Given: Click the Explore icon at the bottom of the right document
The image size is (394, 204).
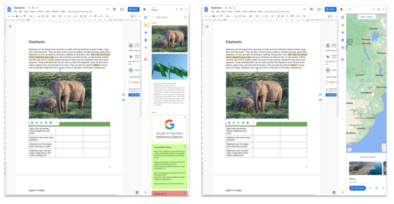Looking at the screenshot, I should coord(334,192).
